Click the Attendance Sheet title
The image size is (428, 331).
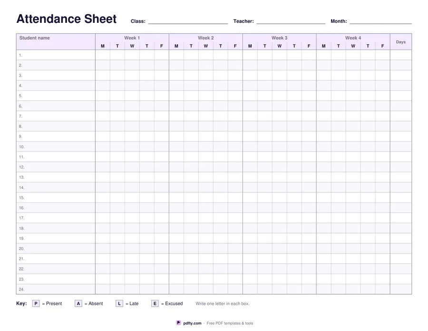(66, 19)
